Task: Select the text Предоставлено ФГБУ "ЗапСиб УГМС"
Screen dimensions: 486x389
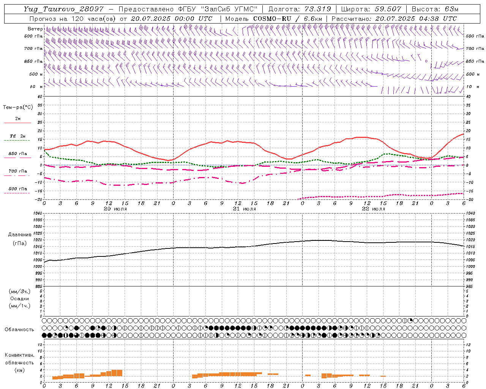Action: (188, 9)
